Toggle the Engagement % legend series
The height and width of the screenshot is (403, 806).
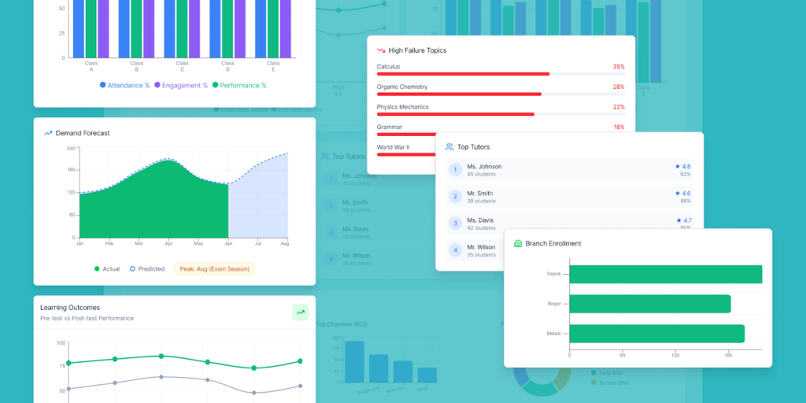[x=181, y=85]
